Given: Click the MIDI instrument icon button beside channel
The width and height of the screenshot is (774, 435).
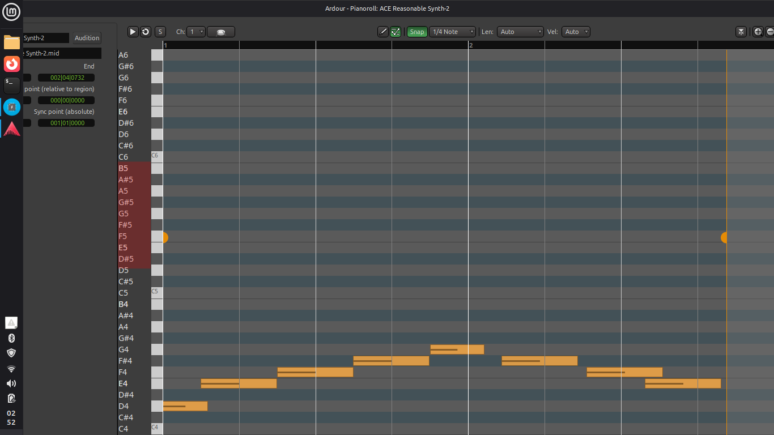Looking at the screenshot, I should click(221, 32).
